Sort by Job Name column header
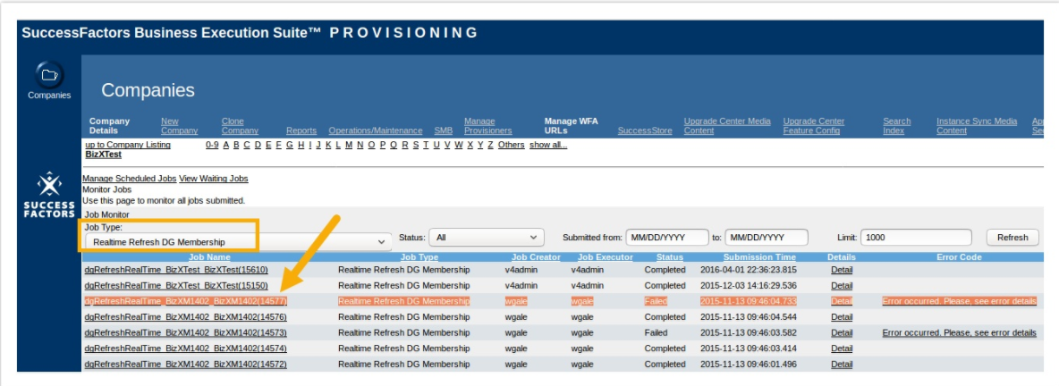The image size is (1059, 386). (209, 257)
